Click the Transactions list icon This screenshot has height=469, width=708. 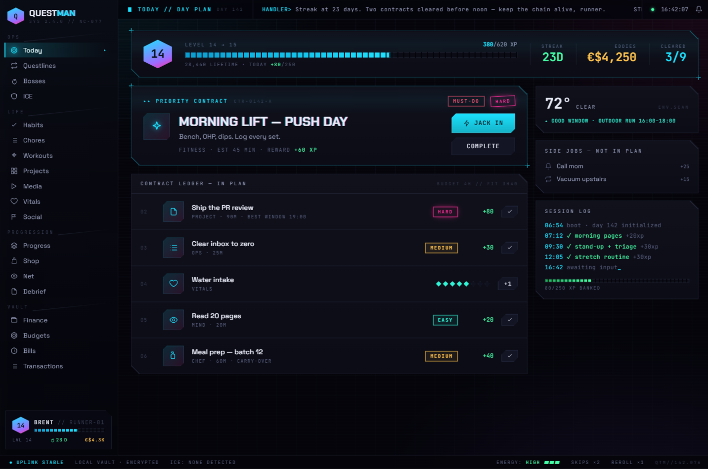tap(14, 366)
